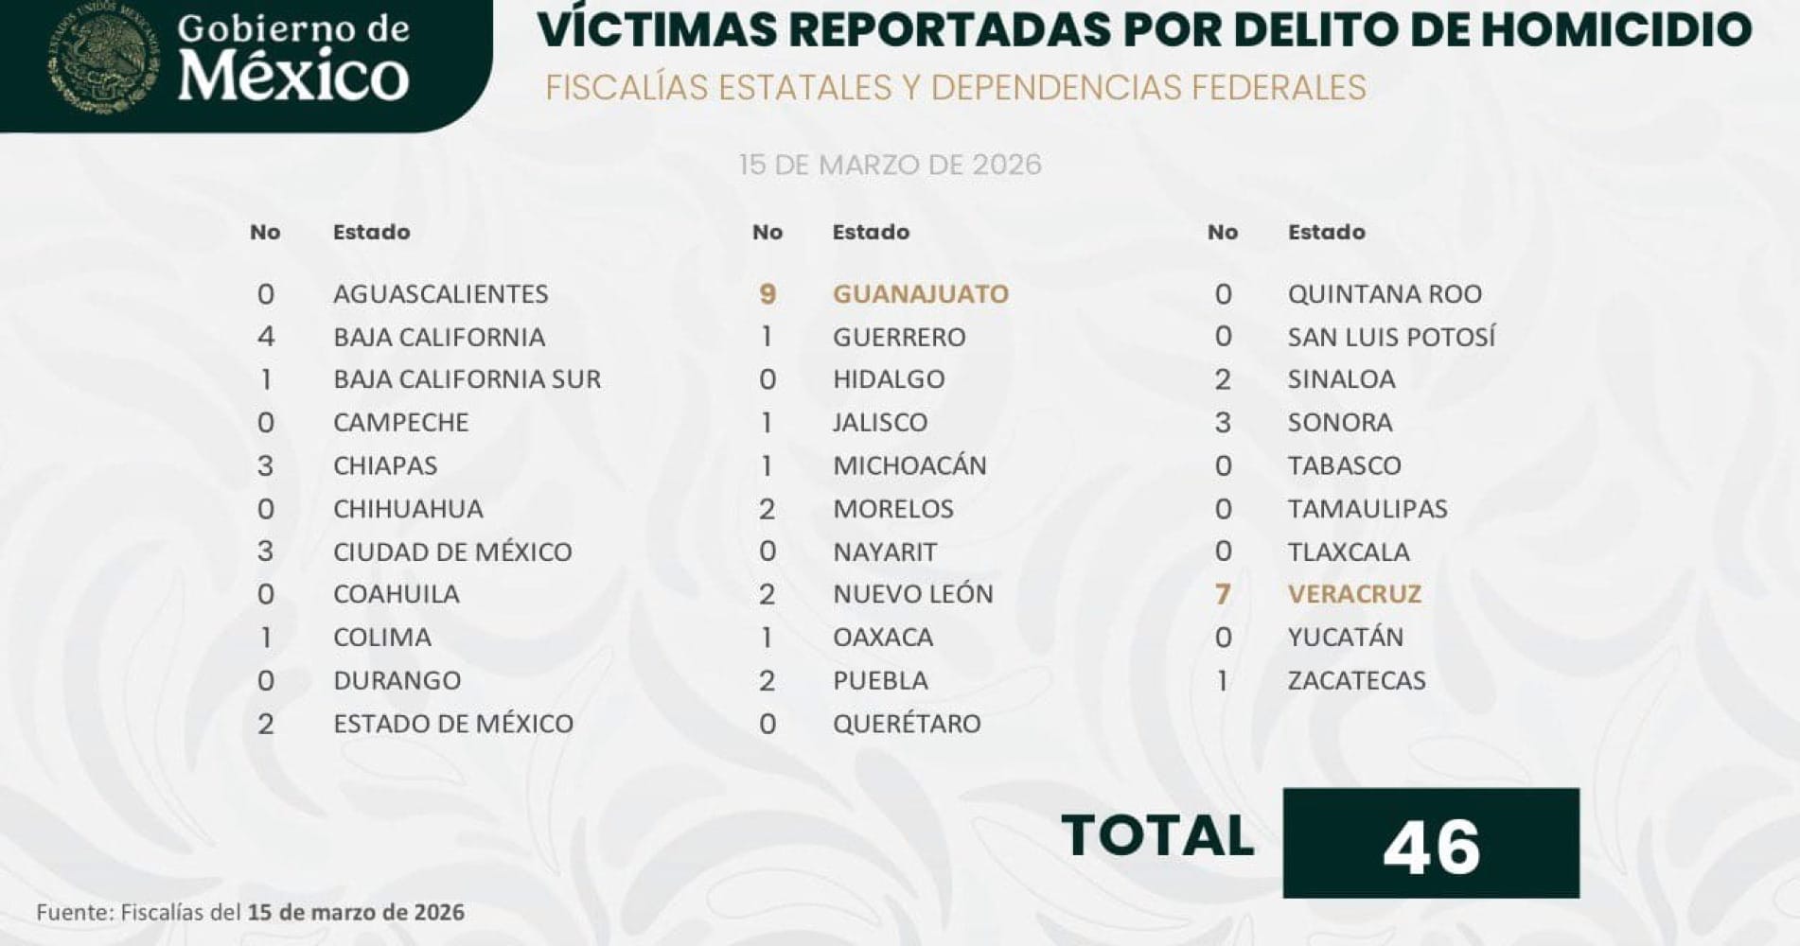Select the Nuevo León state name

tap(912, 594)
